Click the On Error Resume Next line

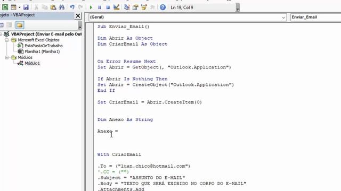click(x=126, y=62)
